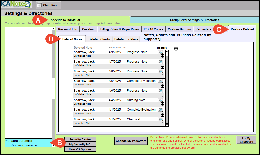Click the Change My Password button
Image resolution: width=260 pixels, height=155 pixels.
[131, 141]
